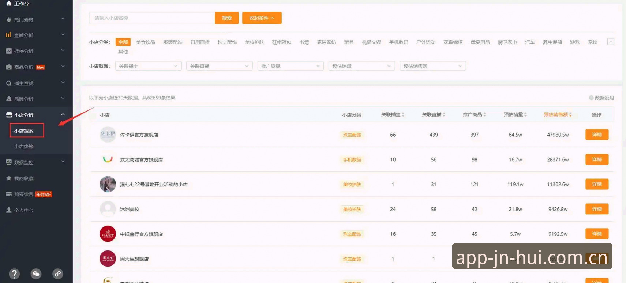Expand the 数据监控 sidebar chevron
Screen dimensions: 626x283
(x=63, y=161)
